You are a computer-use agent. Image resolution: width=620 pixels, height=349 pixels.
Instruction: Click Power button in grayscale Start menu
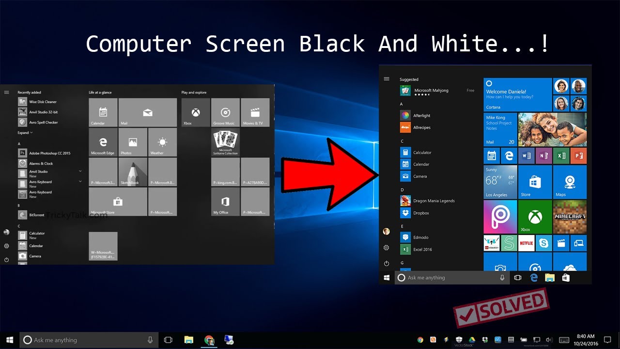pos(6,260)
